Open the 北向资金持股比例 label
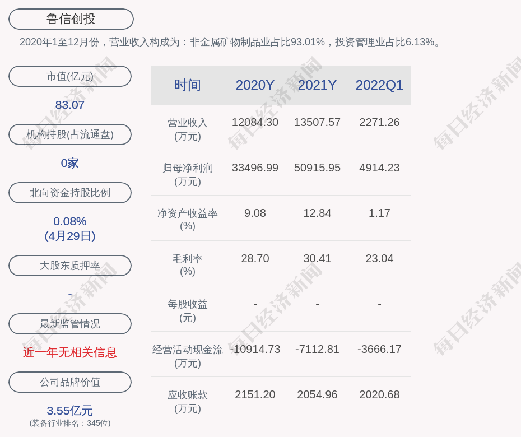The width and height of the screenshot is (521, 437). 70,193
